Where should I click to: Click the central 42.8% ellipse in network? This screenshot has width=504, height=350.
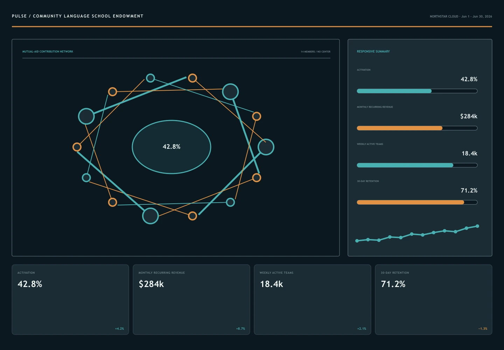[171, 147]
